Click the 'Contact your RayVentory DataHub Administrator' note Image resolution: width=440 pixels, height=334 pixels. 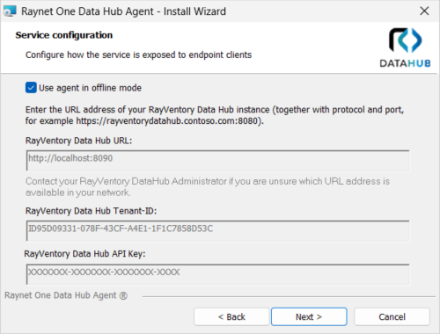(x=208, y=186)
